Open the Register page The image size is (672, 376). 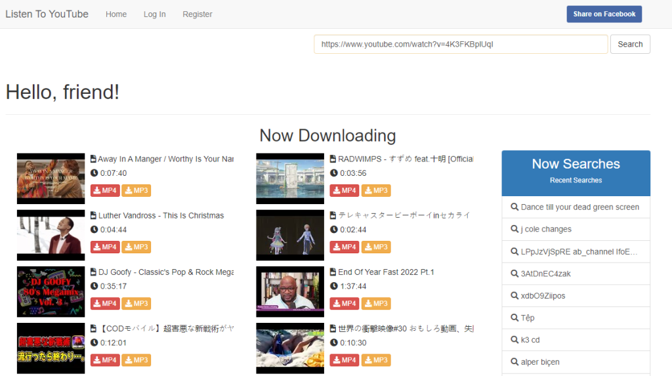pyautogui.click(x=198, y=14)
